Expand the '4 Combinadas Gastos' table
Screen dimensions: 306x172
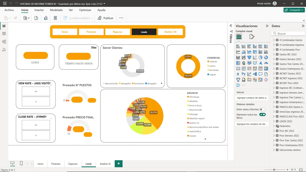(274, 40)
